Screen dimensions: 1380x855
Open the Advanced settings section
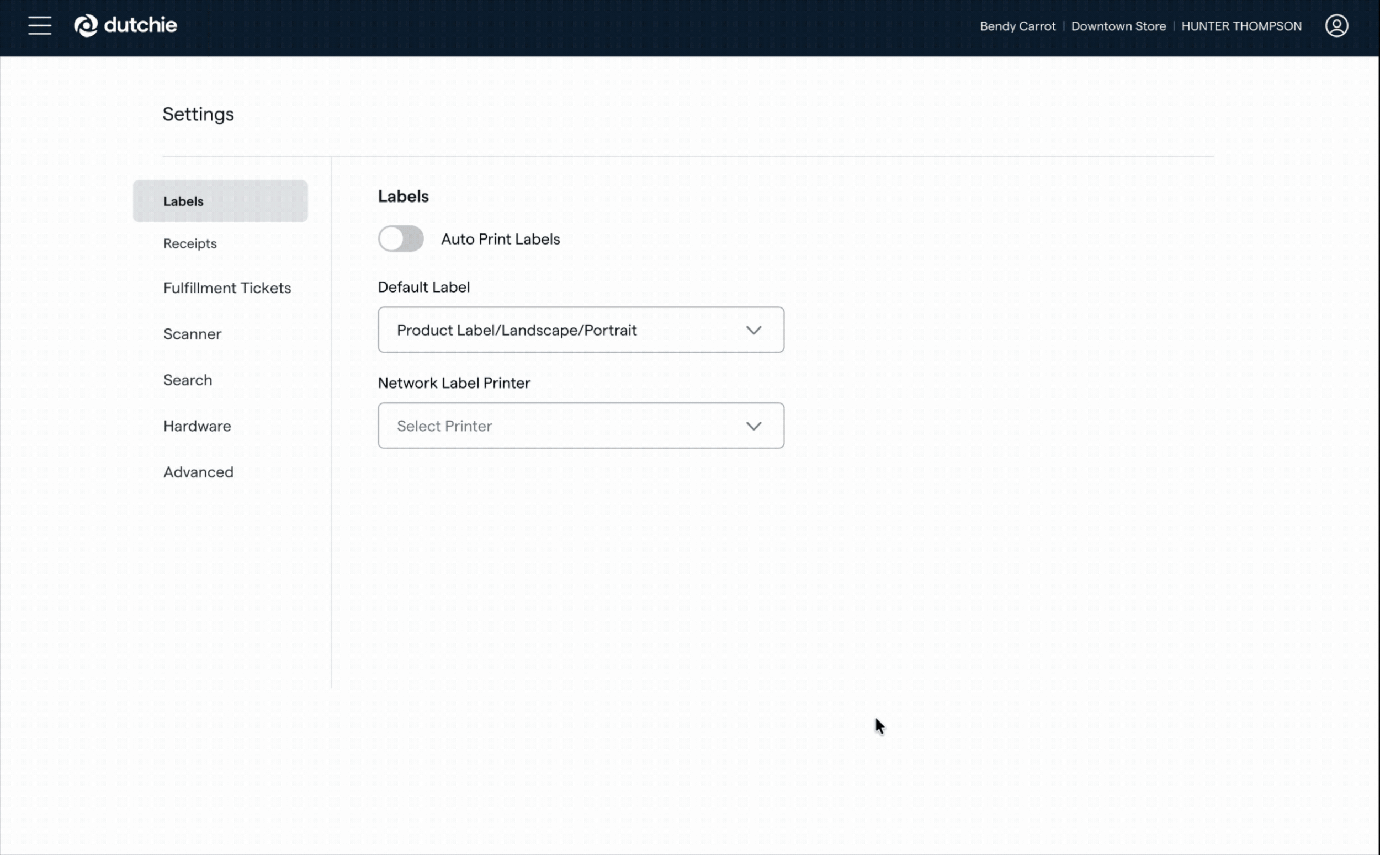click(198, 472)
